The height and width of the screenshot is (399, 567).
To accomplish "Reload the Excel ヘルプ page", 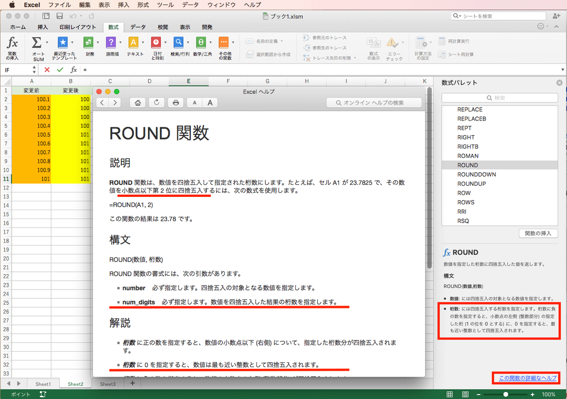I will point(157,103).
